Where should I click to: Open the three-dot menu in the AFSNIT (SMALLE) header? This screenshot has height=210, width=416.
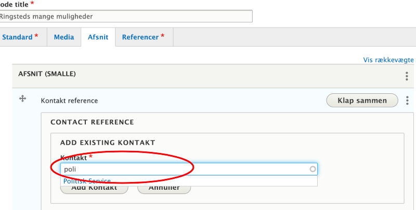[x=407, y=76]
